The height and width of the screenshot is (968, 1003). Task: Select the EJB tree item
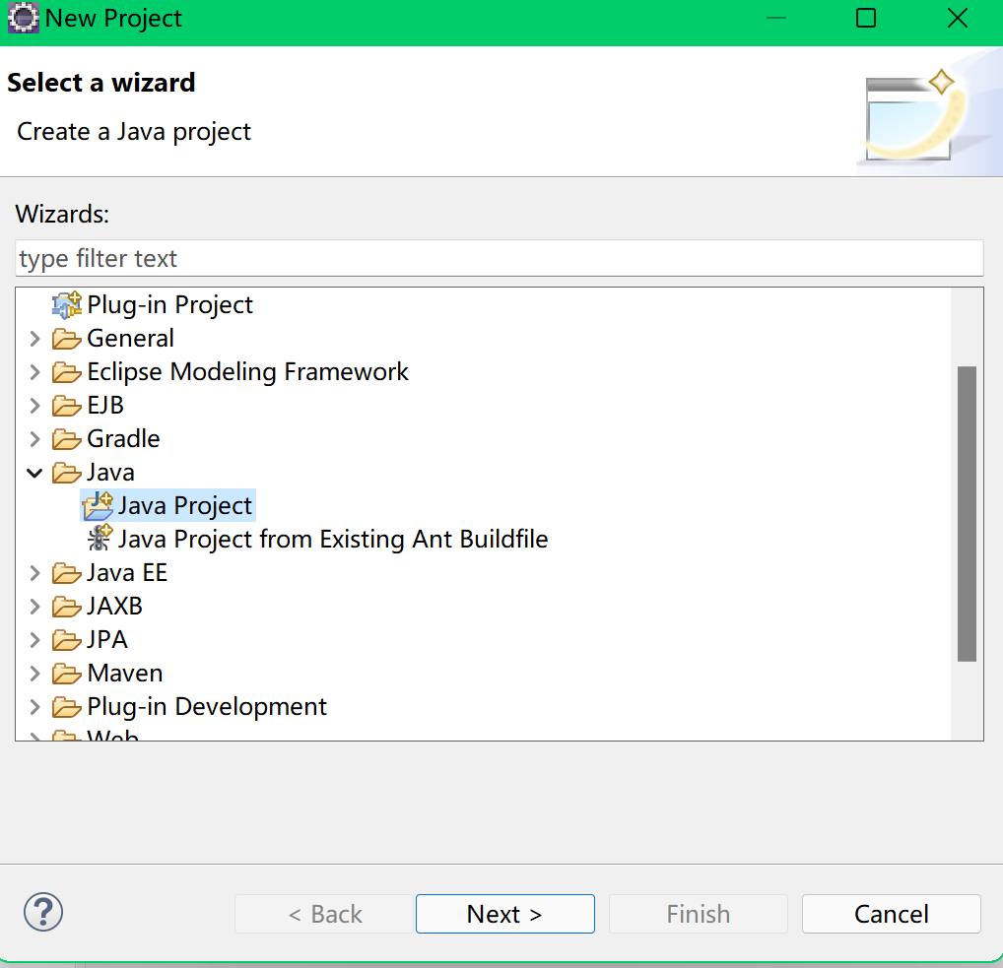(x=105, y=406)
